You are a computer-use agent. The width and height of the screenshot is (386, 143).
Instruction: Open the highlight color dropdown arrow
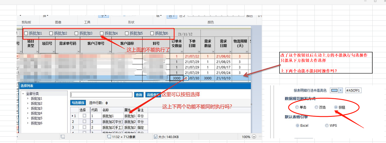point(341,91)
